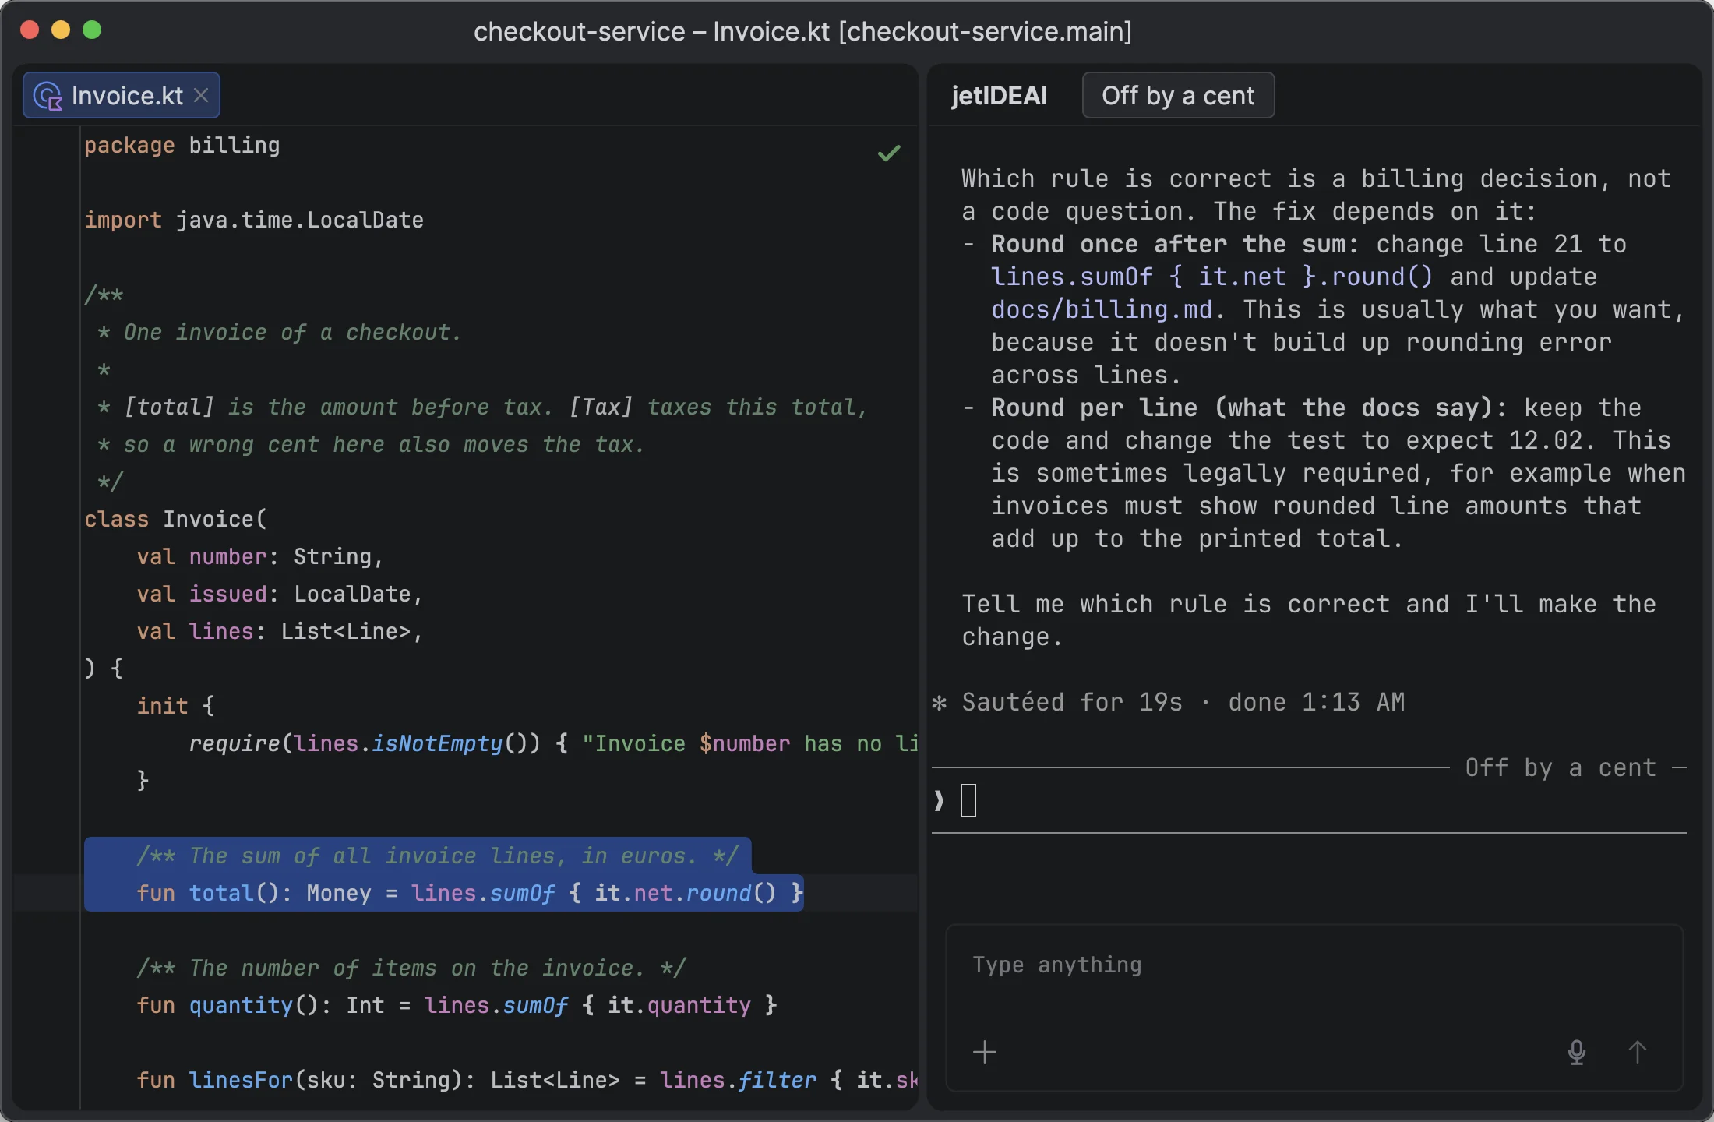The width and height of the screenshot is (1714, 1122).
Task: Click the 'One invoice of a checkout.' comment
Action: 292,333
